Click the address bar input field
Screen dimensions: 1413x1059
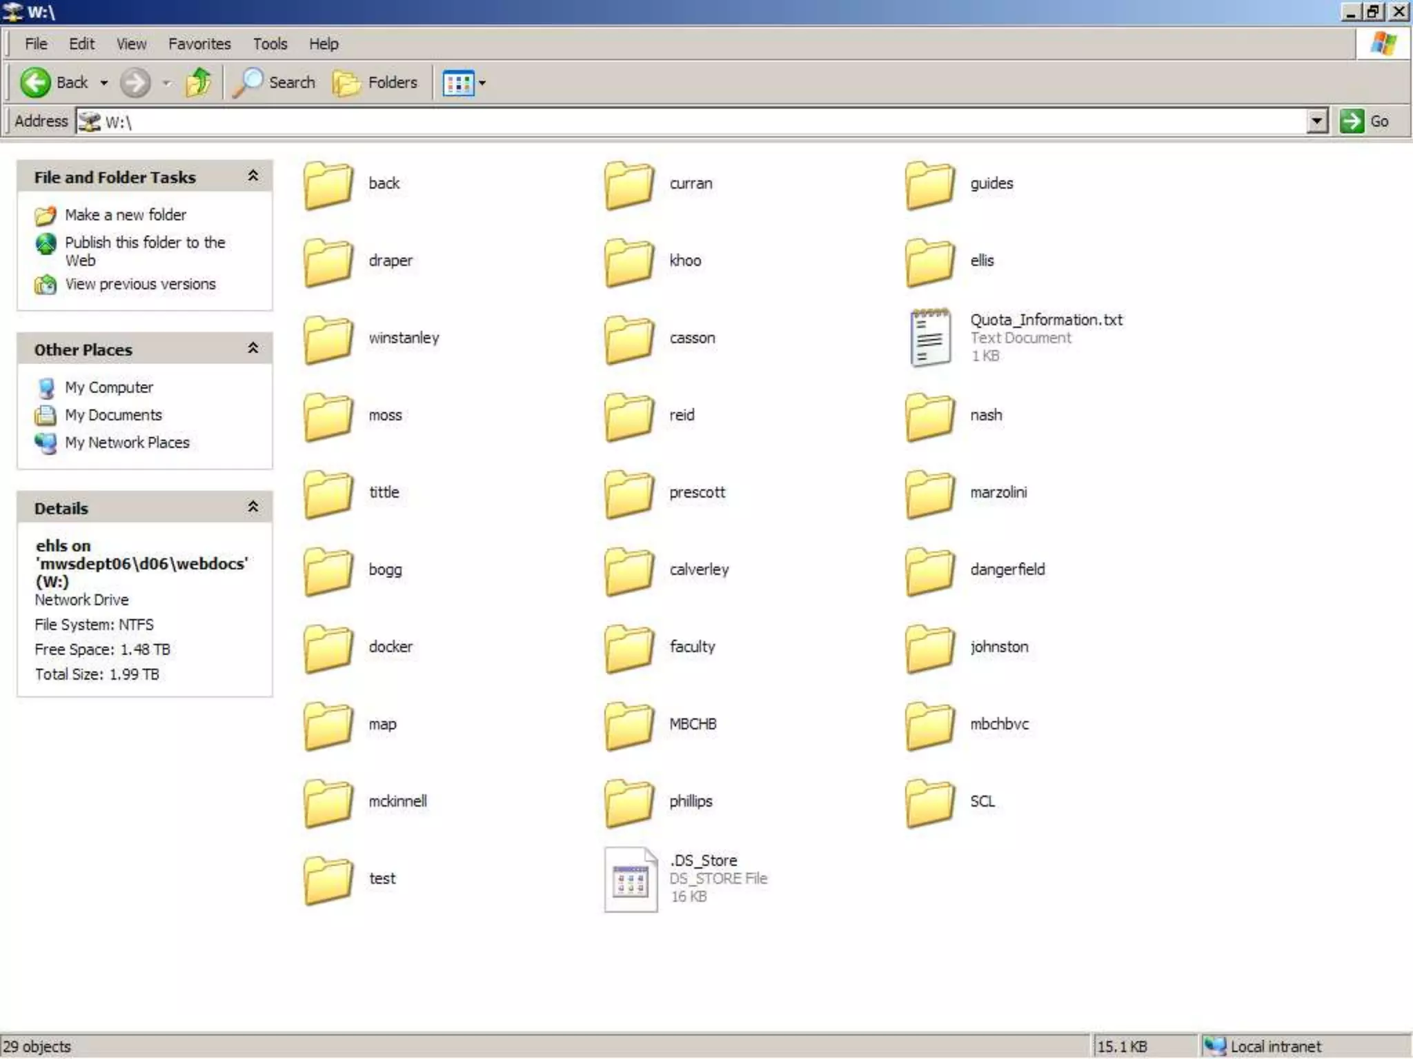pyautogui.click(x=690, y=122)
